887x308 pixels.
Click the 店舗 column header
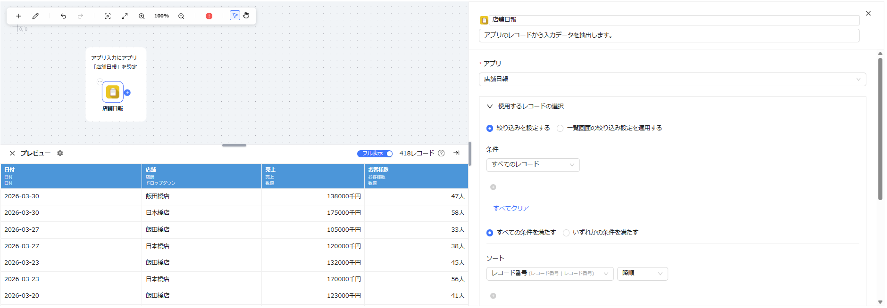201,176
